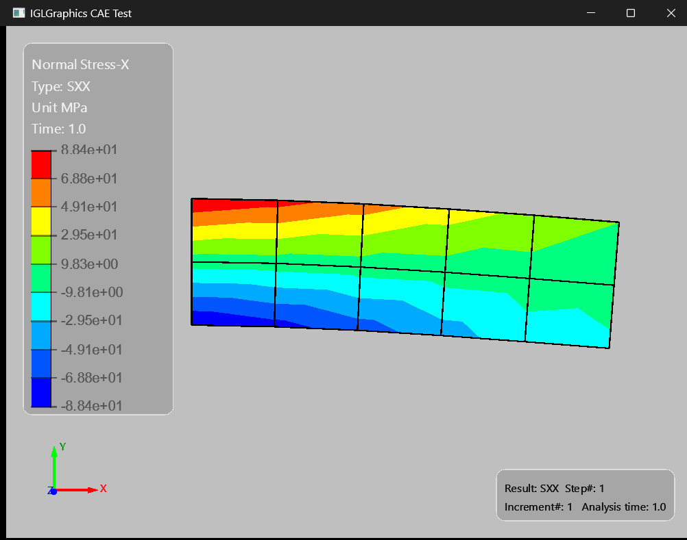Viewport: 687px width, 540px height.
Task: Click the yellow legend color band
Action: (x=41, y=221)
